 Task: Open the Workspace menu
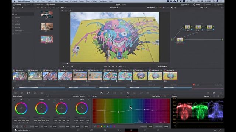point(103,1)
